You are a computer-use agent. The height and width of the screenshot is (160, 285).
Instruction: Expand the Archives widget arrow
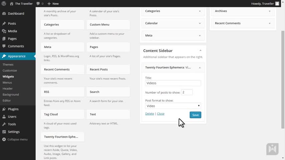click(270, 11)
